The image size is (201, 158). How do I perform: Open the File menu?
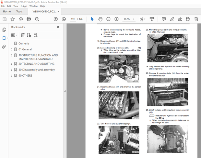tap(3, 6)
